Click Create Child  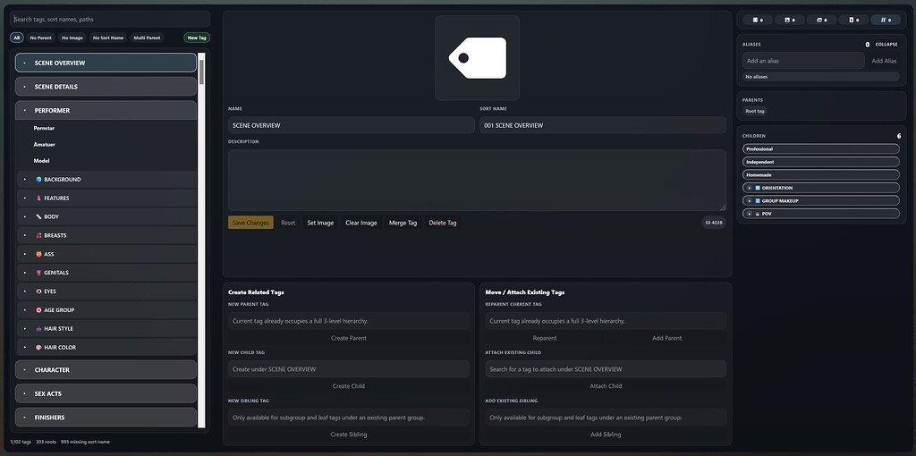click(349, 386)
